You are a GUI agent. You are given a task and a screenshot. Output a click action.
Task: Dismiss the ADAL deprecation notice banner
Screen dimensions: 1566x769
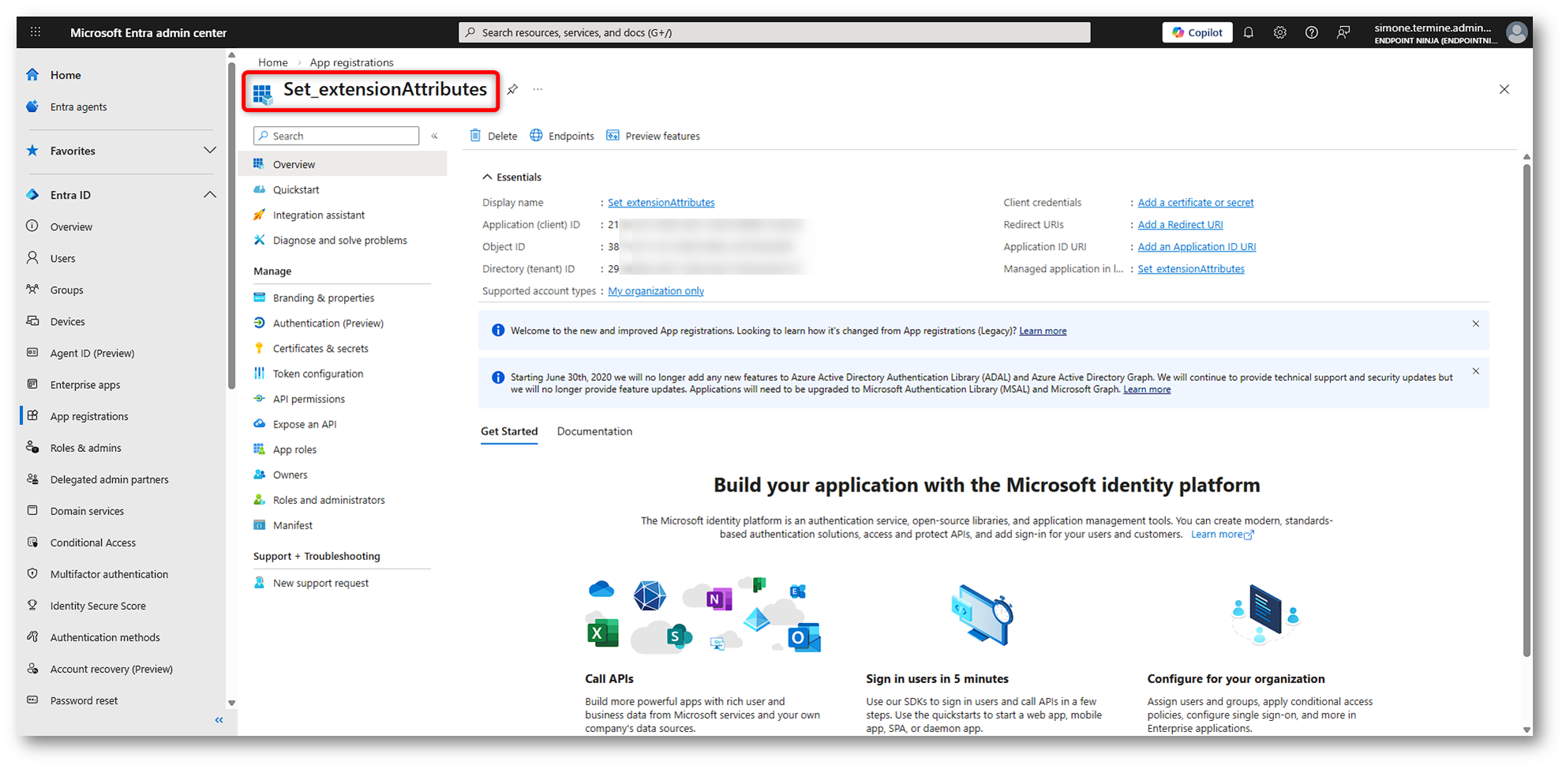point(1475,371)
